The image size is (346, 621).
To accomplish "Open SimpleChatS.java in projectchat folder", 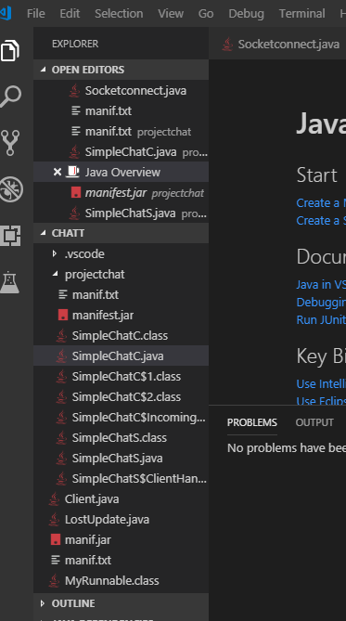I will (121, 458).
